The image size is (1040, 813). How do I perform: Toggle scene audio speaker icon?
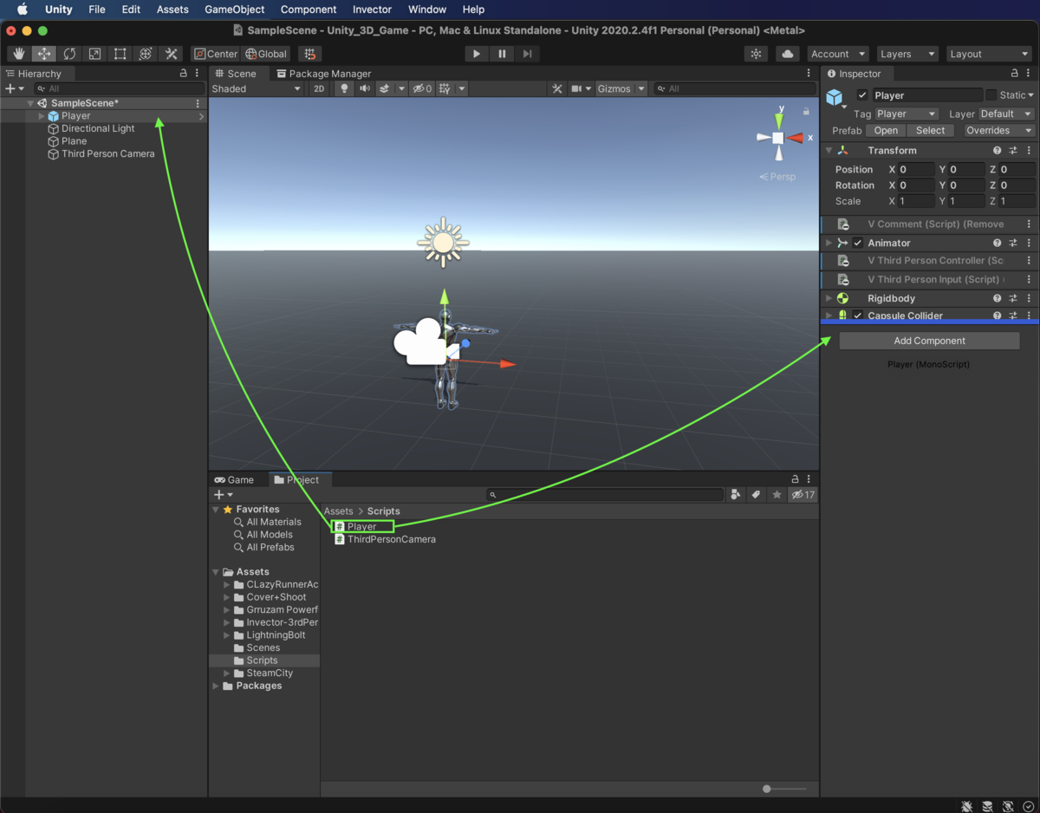[365, 88]
